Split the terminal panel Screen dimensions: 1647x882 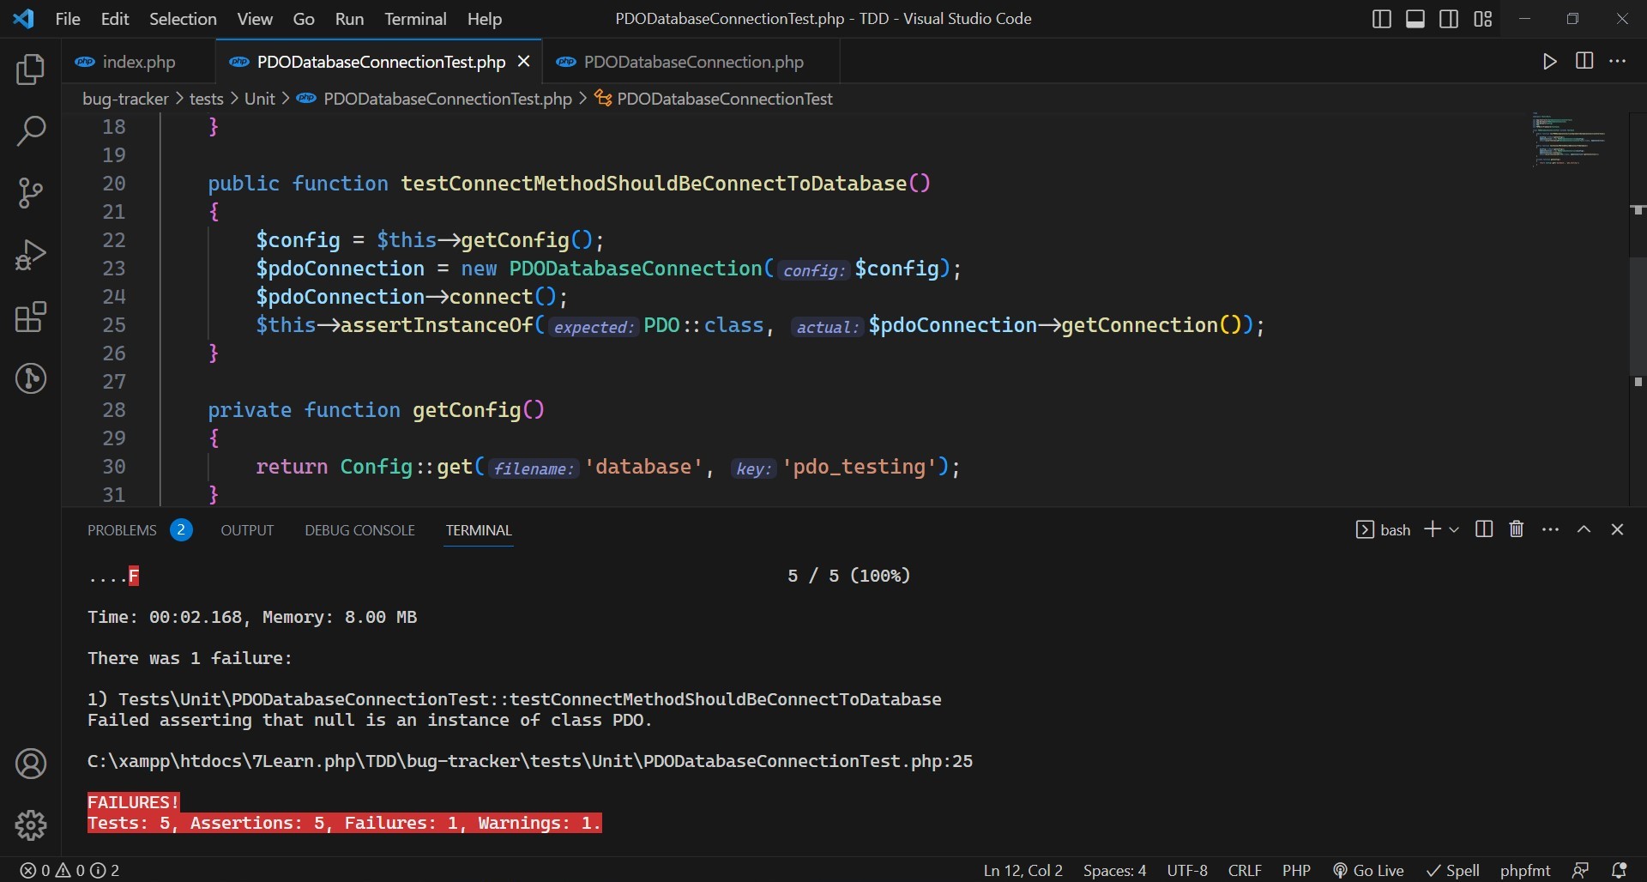point(1484,529)
